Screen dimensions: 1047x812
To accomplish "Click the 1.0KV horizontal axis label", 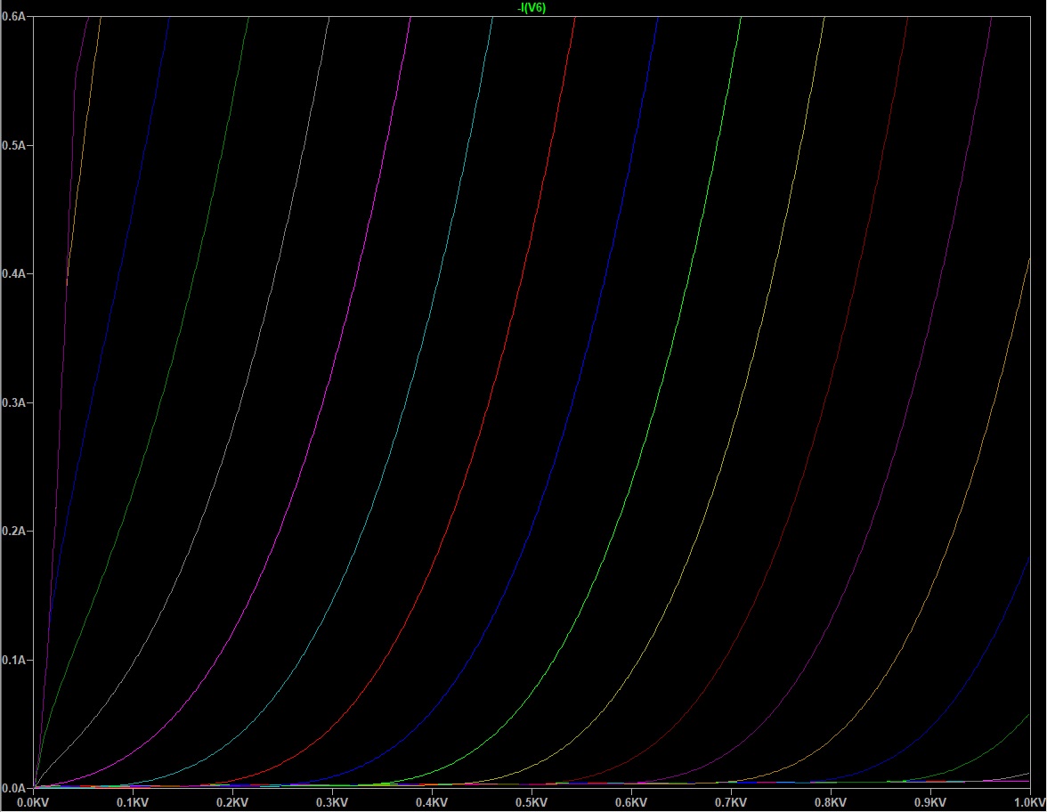I will coord(1029,802).
